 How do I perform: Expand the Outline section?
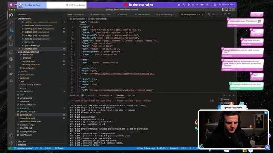(x=22, y=142)
